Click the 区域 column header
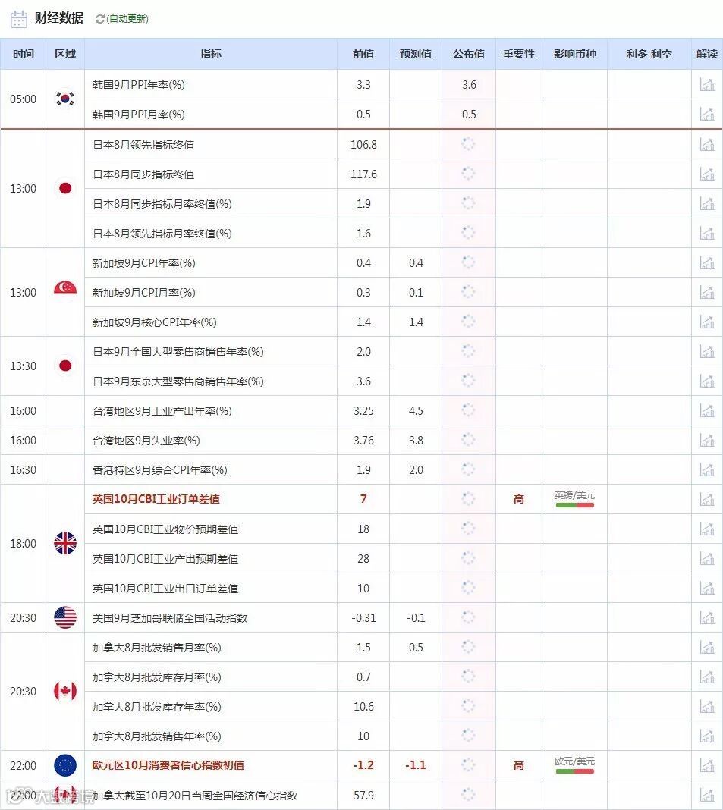723x810 pixels. 65,54
